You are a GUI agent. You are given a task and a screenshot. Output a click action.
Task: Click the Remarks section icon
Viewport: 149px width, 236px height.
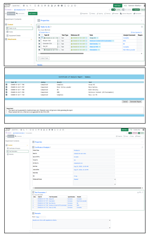[33, 213]
